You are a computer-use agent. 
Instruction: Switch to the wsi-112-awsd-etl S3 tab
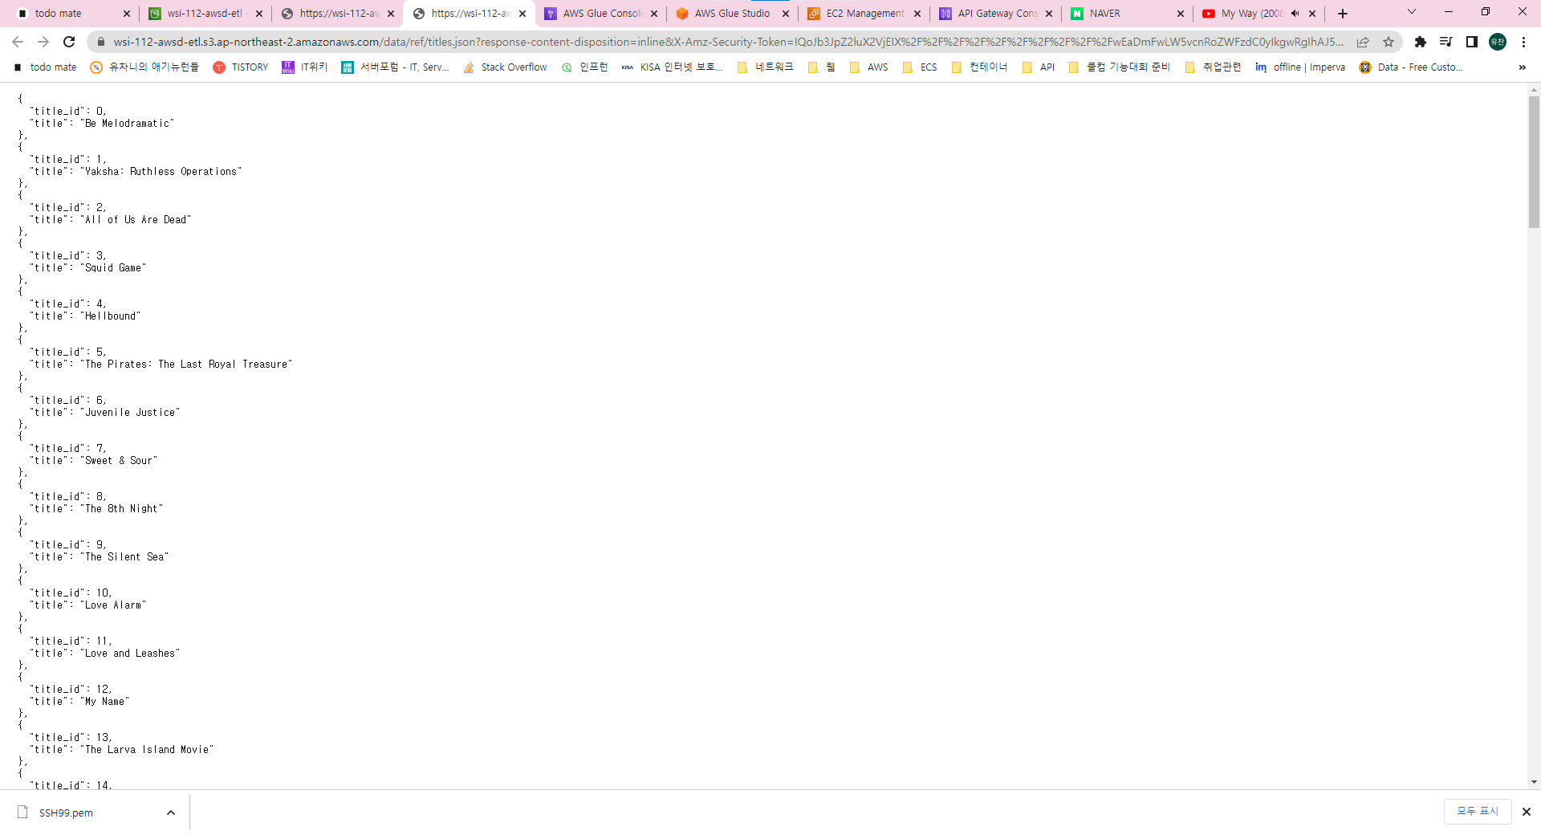[205, 14]
